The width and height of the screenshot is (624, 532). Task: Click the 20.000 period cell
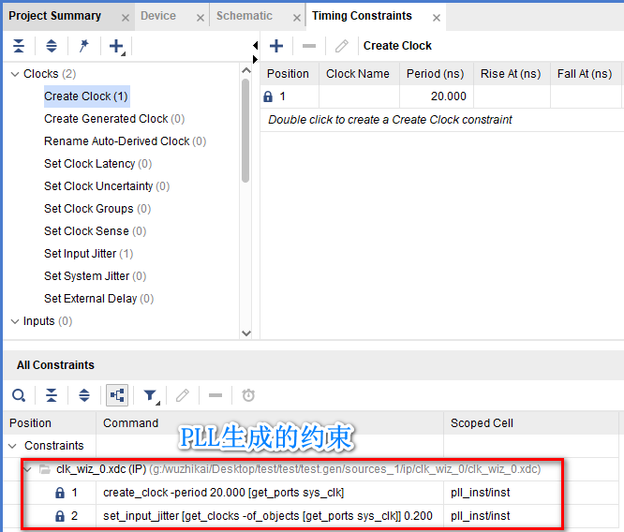tap(437, 96)
